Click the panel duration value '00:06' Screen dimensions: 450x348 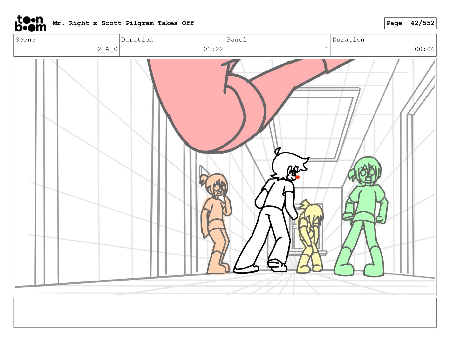click(x=424, y=49)
